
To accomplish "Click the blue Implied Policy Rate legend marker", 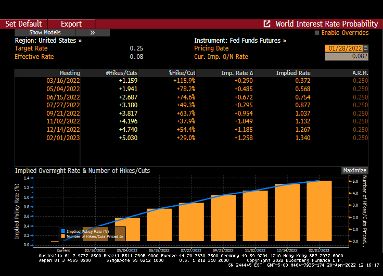I will pos(63,231).
